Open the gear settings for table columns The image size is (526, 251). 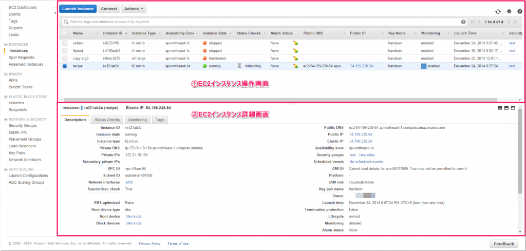coord(509,11)
